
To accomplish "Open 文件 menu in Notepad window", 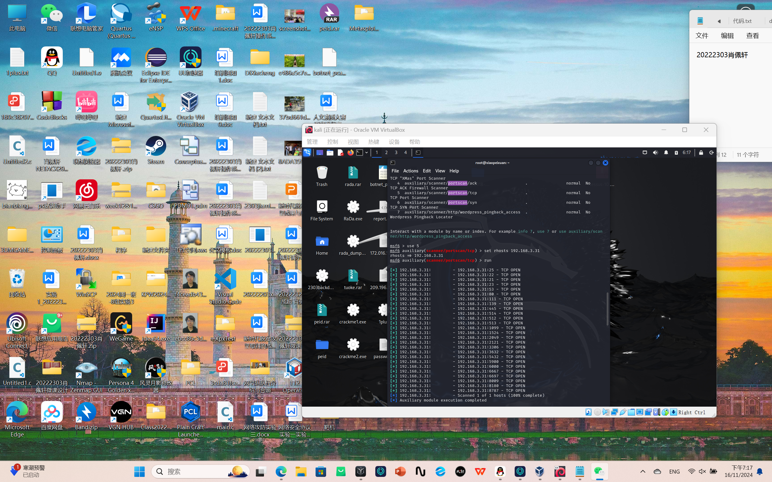I will 702,36.
